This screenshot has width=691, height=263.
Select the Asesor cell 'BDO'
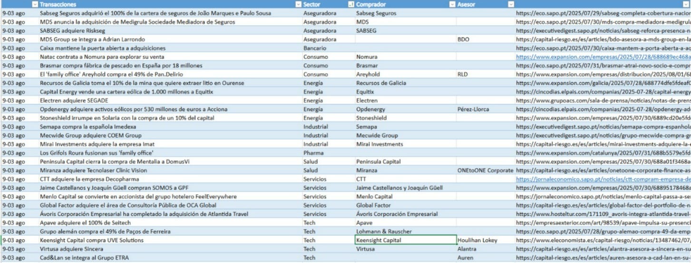(486, 39)
